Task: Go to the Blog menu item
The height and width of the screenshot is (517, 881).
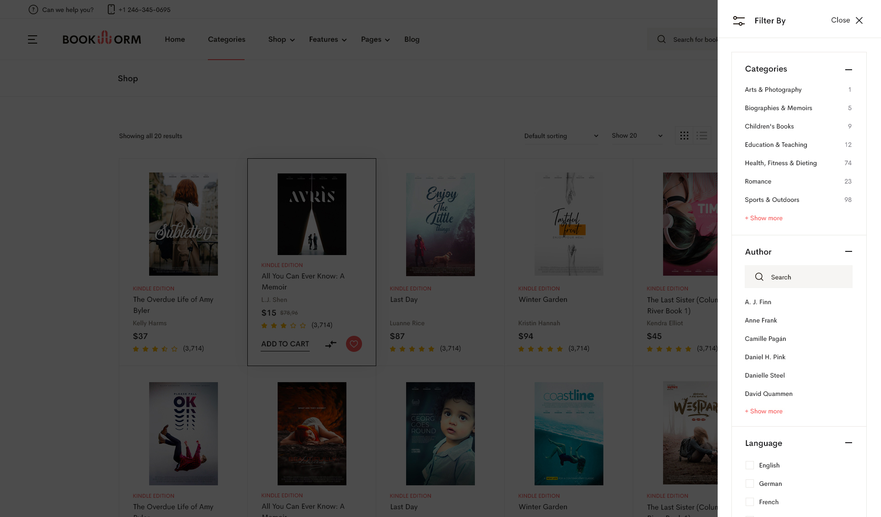Action: [412, 39]
